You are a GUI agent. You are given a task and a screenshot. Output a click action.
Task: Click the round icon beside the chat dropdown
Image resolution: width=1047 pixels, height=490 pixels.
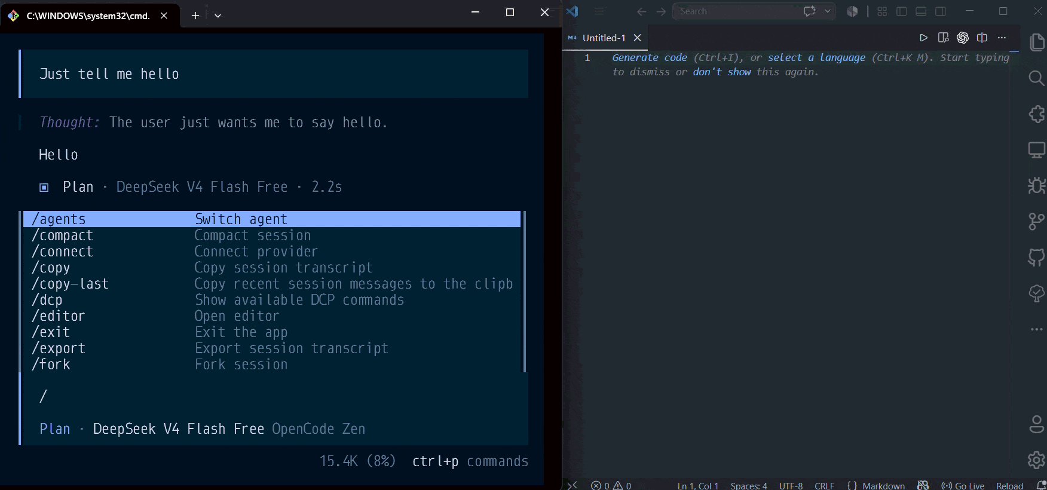[853, 11]
